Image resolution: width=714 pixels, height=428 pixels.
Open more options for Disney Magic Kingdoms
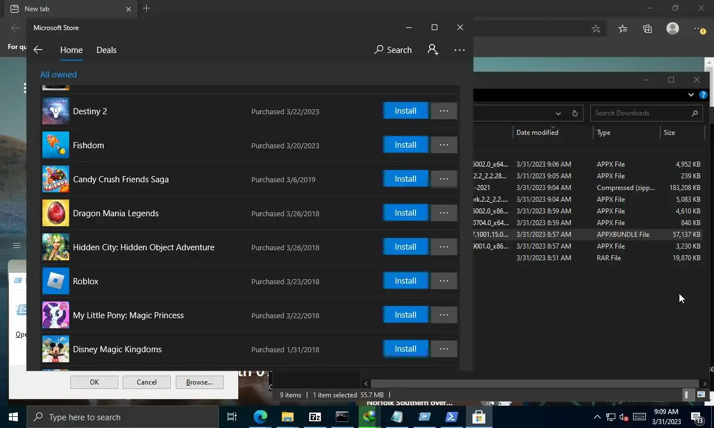point(444,349)
